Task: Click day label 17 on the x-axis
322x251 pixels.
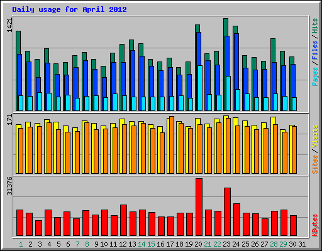Action: [170, 244]
